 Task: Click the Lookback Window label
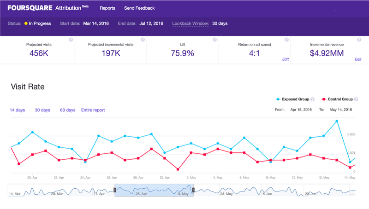coord(190,23)
